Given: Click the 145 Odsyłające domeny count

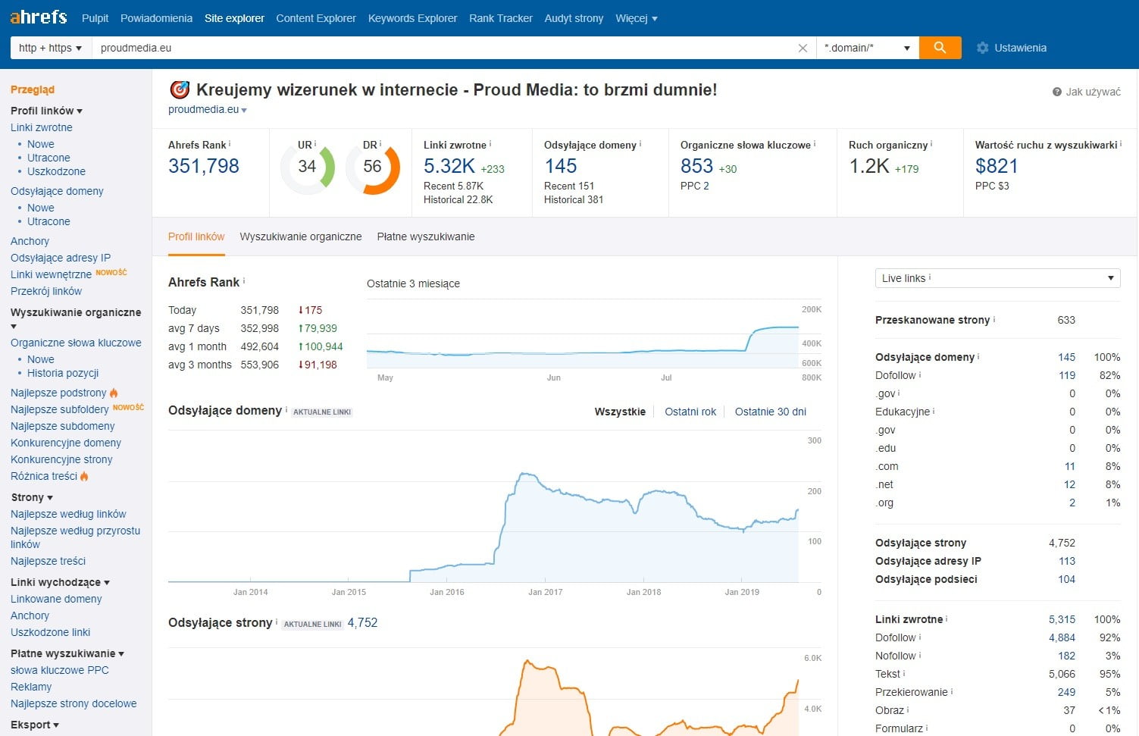Looking at the screenshot, I should click(x=560, y=166).
